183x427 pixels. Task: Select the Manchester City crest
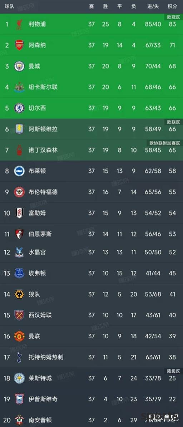pos(19,66)
